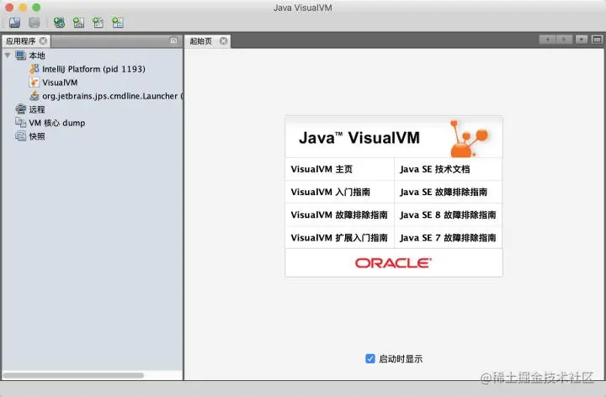This screenshot has width=606, height=397.
Task: Open the Java SE 技术文档 link
Action: [x=435, y=169]
